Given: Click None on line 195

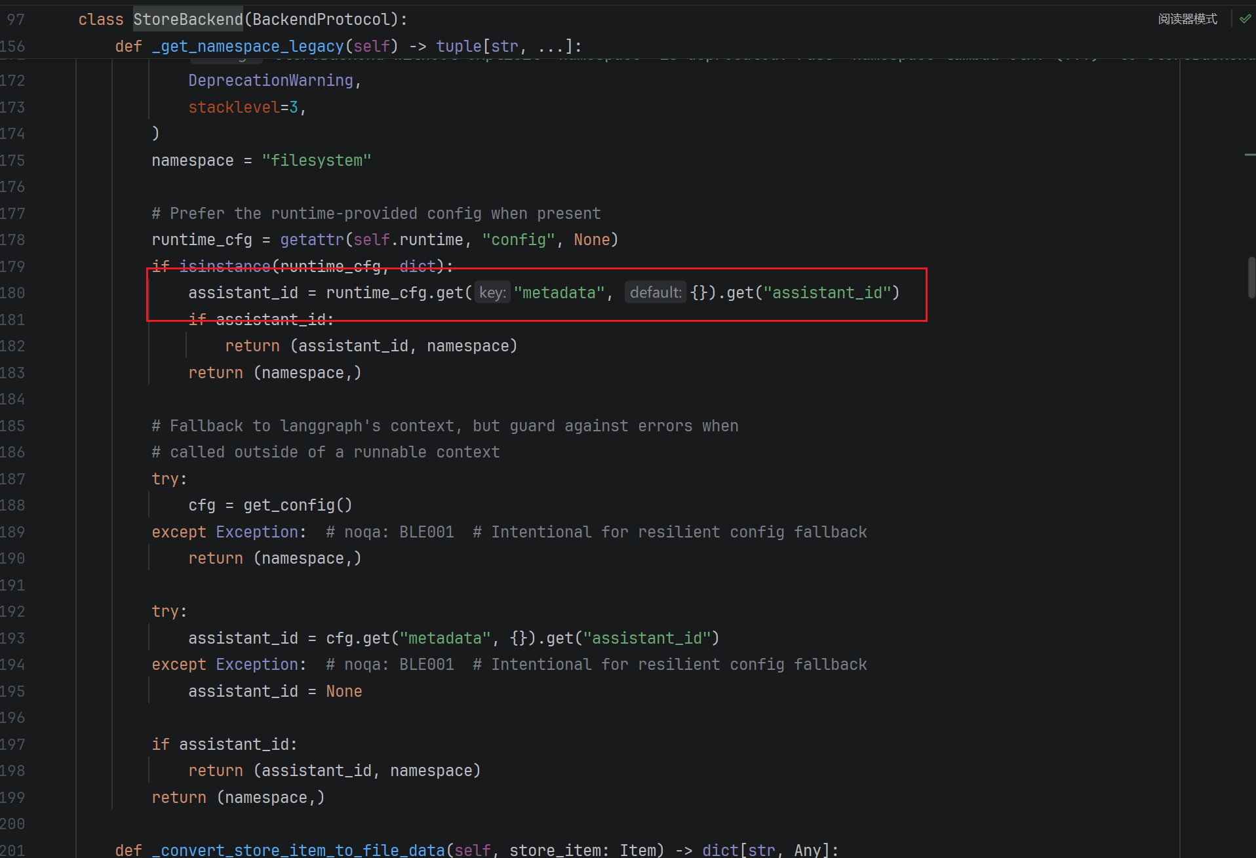Looking at the screenshot, I should pyautogui.click(x=344, y=692).
